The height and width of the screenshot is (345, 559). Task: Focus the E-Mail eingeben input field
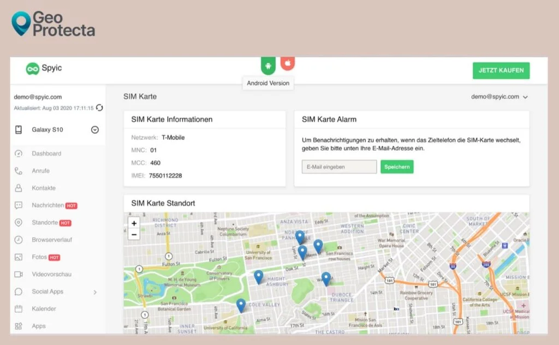339,167
